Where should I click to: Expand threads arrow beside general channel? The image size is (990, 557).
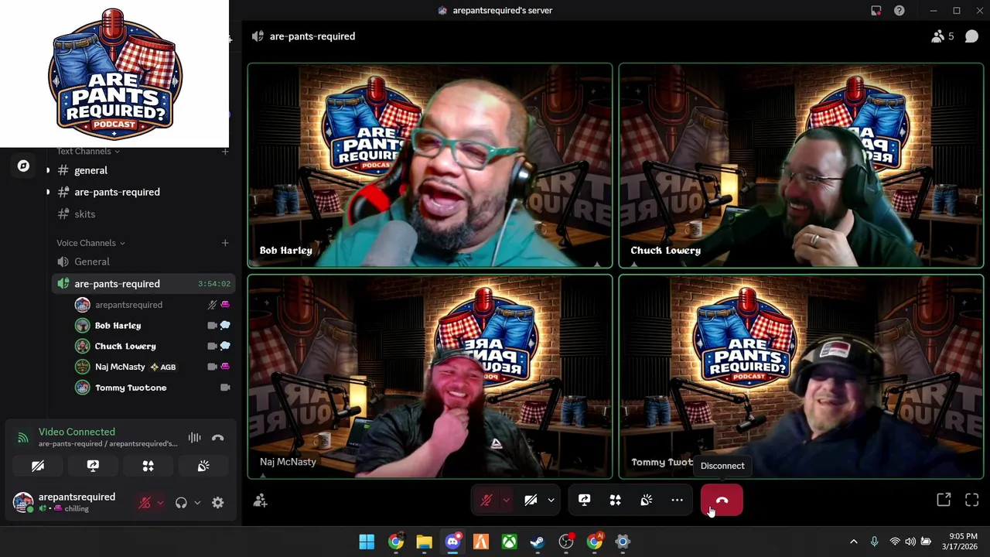(x=48, y=170)
